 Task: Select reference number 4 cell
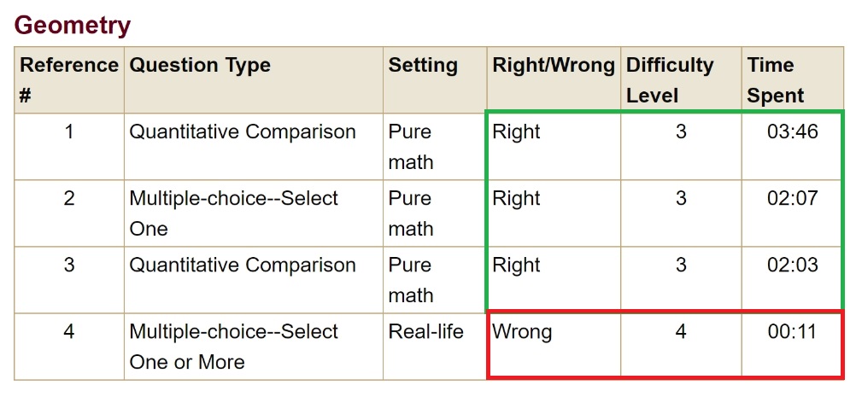69,332
